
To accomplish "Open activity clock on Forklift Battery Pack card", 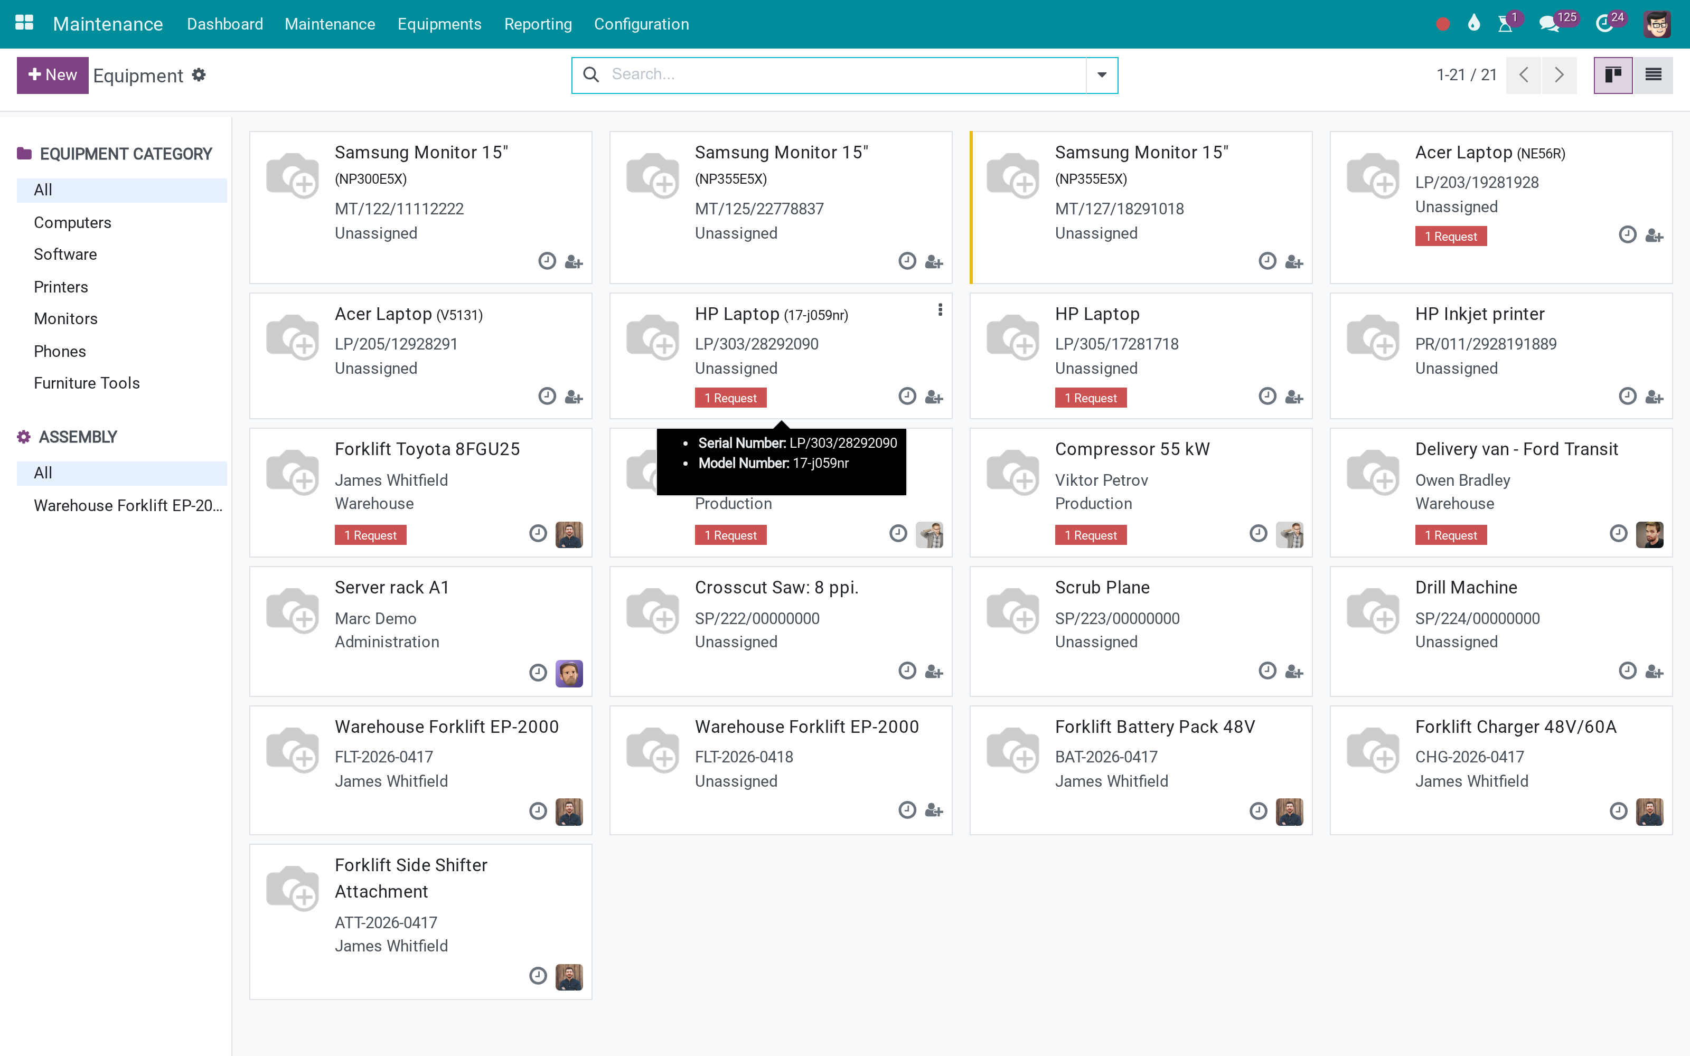I will click(x=1257, y=811).
